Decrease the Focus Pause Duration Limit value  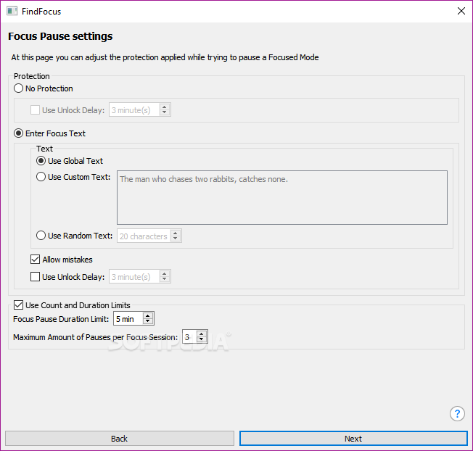147,321
